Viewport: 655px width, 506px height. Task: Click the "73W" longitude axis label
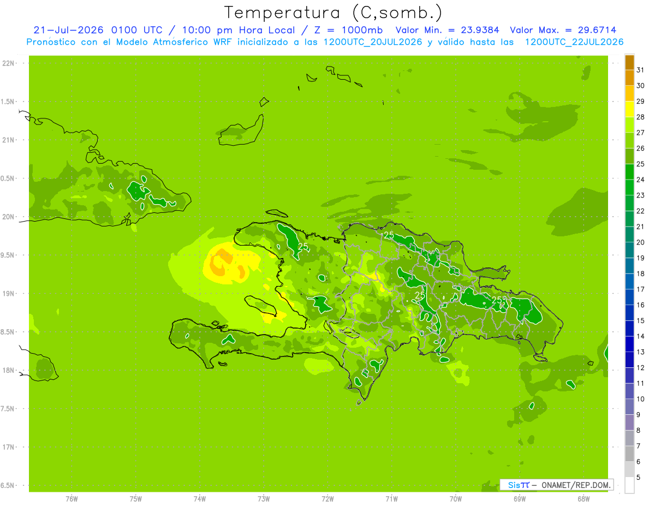click(264, 499)
